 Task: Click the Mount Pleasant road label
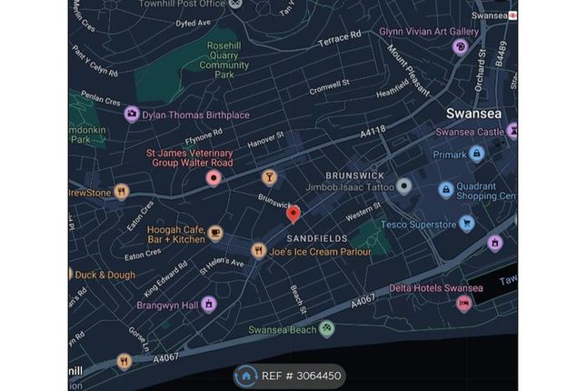click(x=408, y=70)
